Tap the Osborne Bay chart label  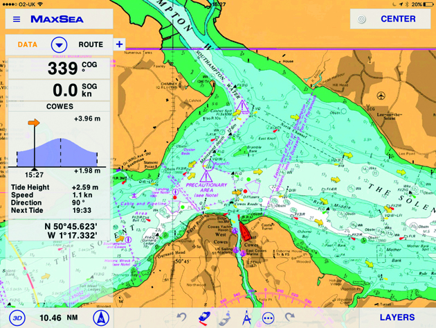[305, 234]
